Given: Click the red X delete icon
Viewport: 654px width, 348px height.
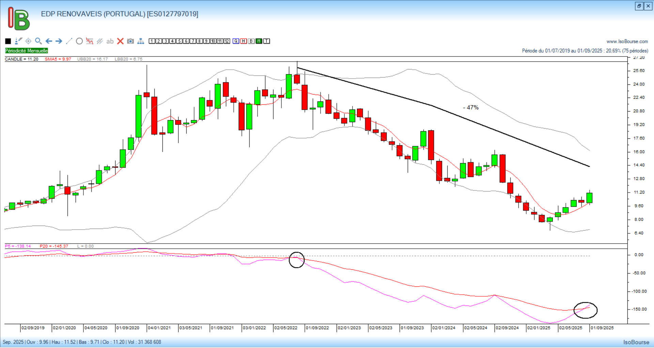Looking at the screenshot, I should [x=120, y=41].
